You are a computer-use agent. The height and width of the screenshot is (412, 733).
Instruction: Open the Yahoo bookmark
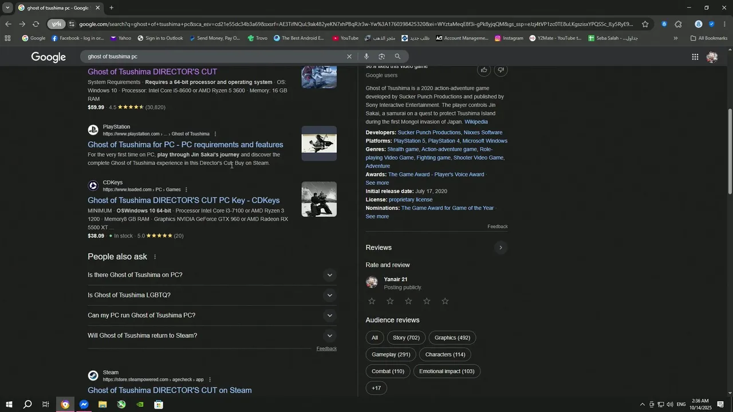pyautogui.click(x=121, y=38)
